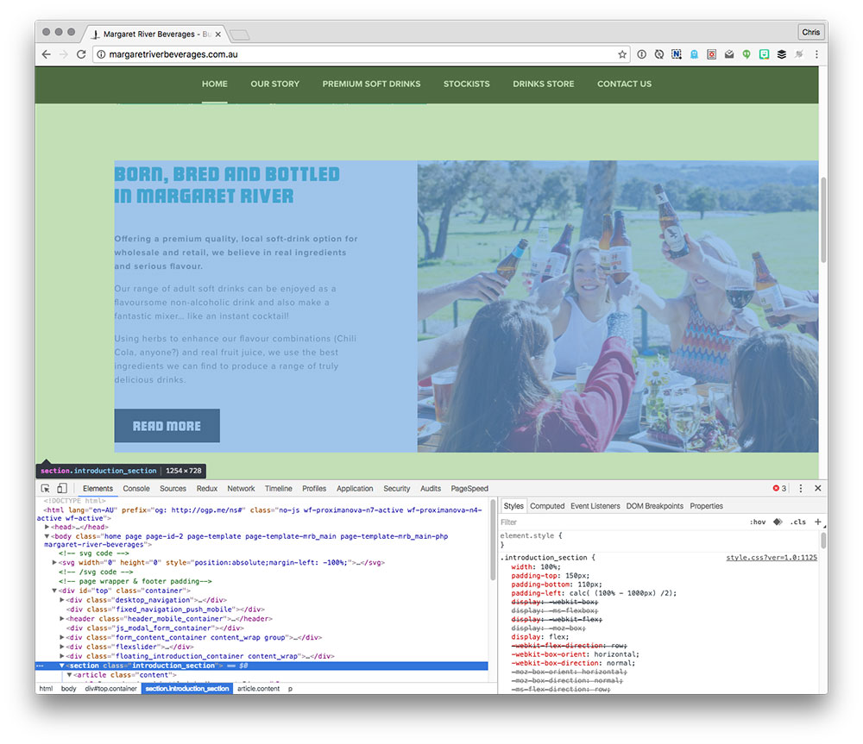The width and height of the screenshot is (863, 744).
Task: Open the green Hangouts extension icon
Action: (x=746, y=54)
